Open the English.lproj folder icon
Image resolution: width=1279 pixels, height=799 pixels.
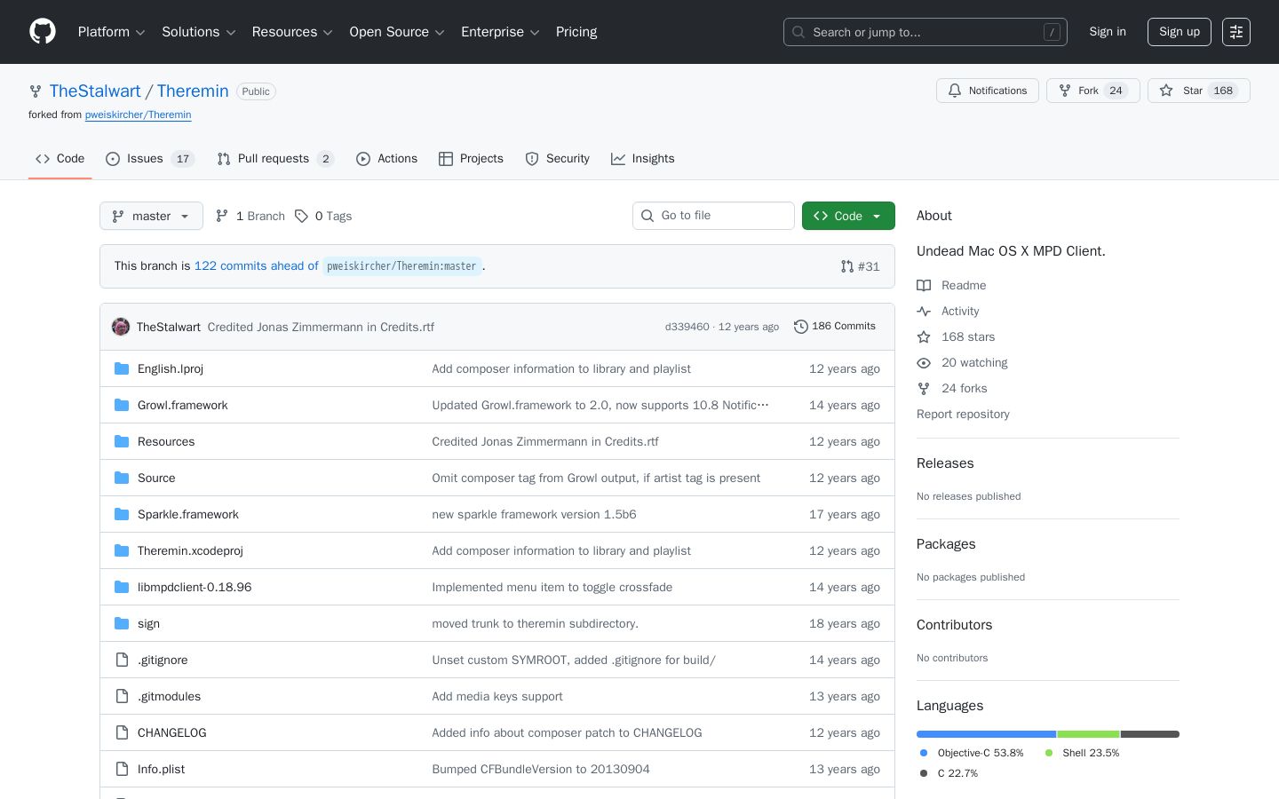pos(122,368)
